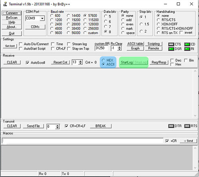Click the Req/Resp button
The image size is (199, 177).
(159, 62)
